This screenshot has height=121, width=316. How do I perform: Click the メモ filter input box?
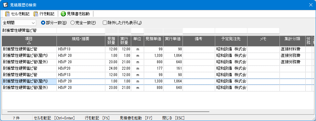coord(263,30)
